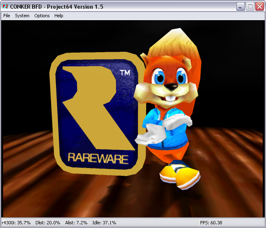Viewport: 266px width, 228px height.
Task: Open the Help menu
Action: pos(59,16)
